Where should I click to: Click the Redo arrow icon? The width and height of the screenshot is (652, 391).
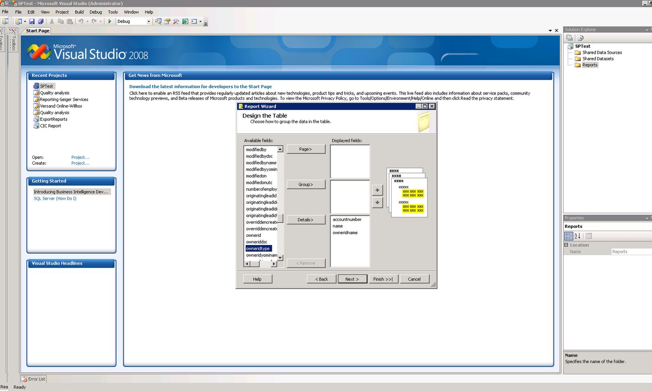click(x=94, y=21)
